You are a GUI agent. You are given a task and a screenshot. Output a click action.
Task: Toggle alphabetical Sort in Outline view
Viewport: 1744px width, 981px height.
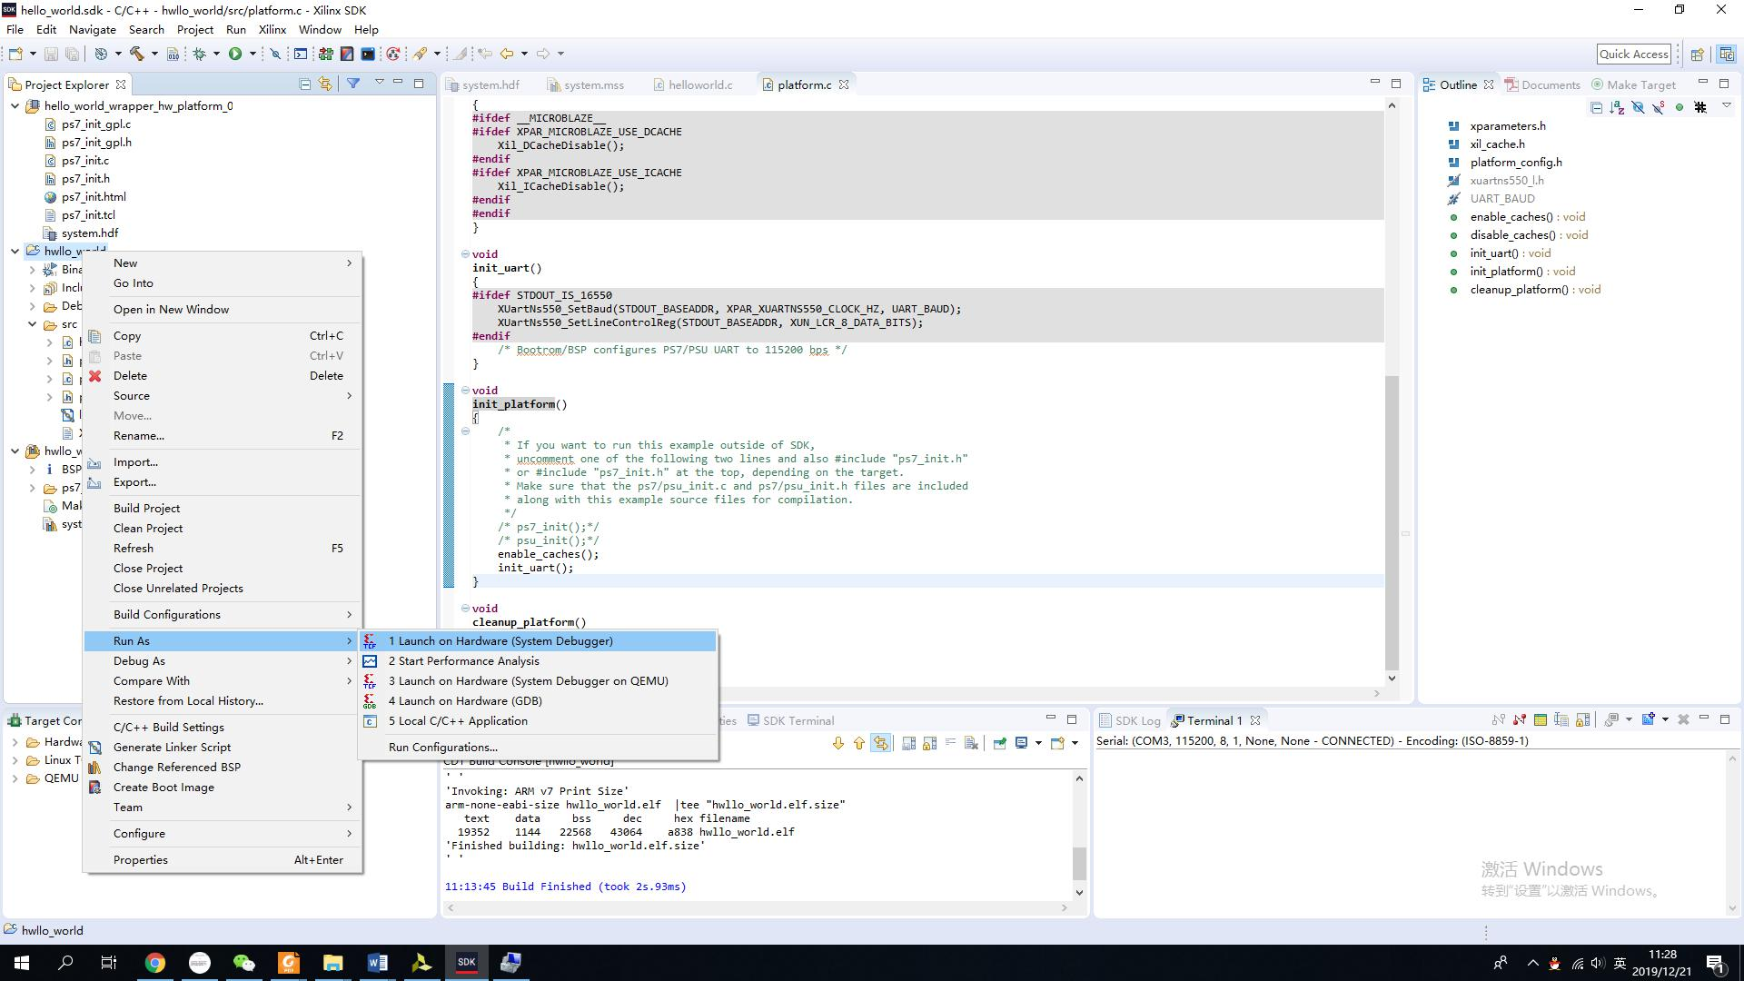1617,107
